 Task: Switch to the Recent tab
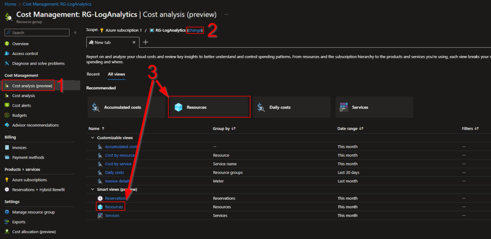tap(93, 74)
